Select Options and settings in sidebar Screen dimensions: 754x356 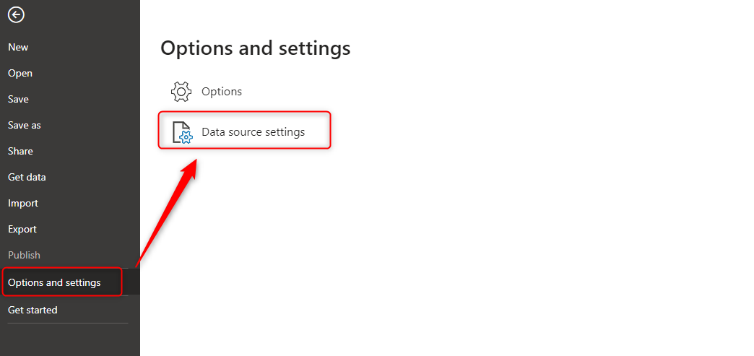point(54,282)
